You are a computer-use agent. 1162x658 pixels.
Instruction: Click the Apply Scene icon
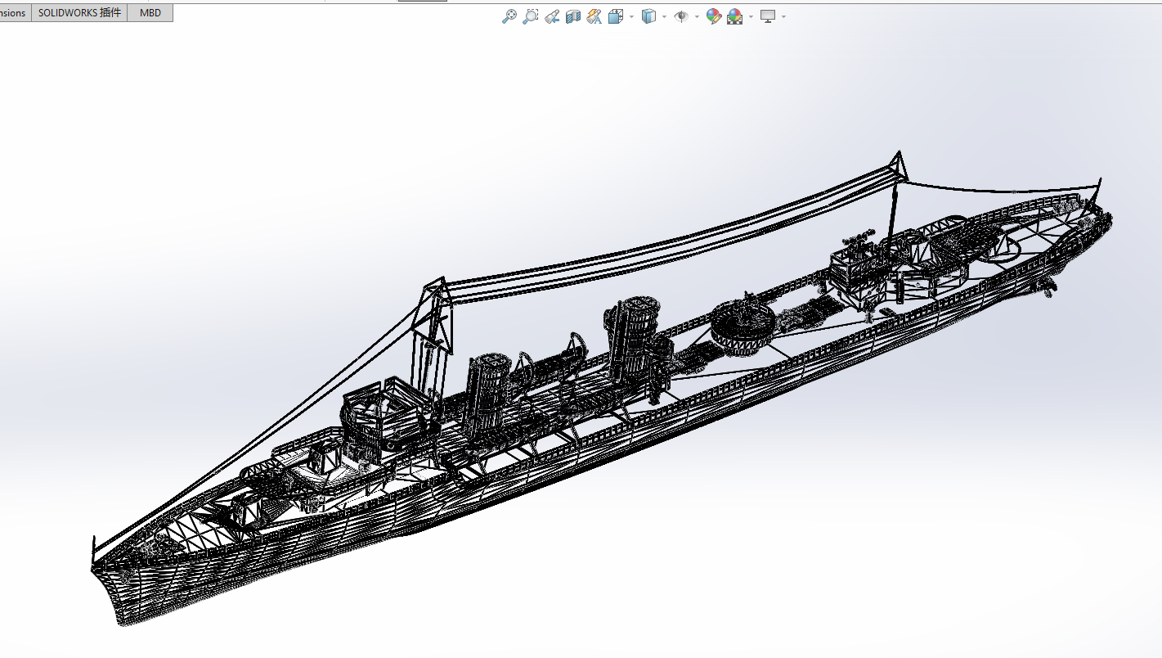point(734,16)
